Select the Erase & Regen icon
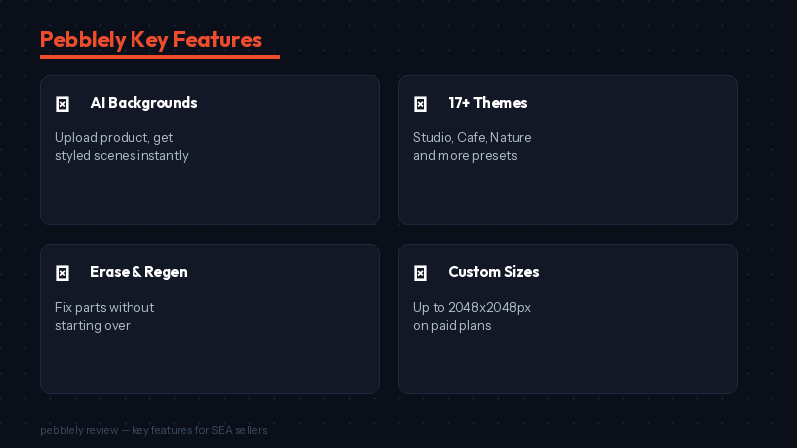Screen dimensions: 797x448 click(62, 273)
